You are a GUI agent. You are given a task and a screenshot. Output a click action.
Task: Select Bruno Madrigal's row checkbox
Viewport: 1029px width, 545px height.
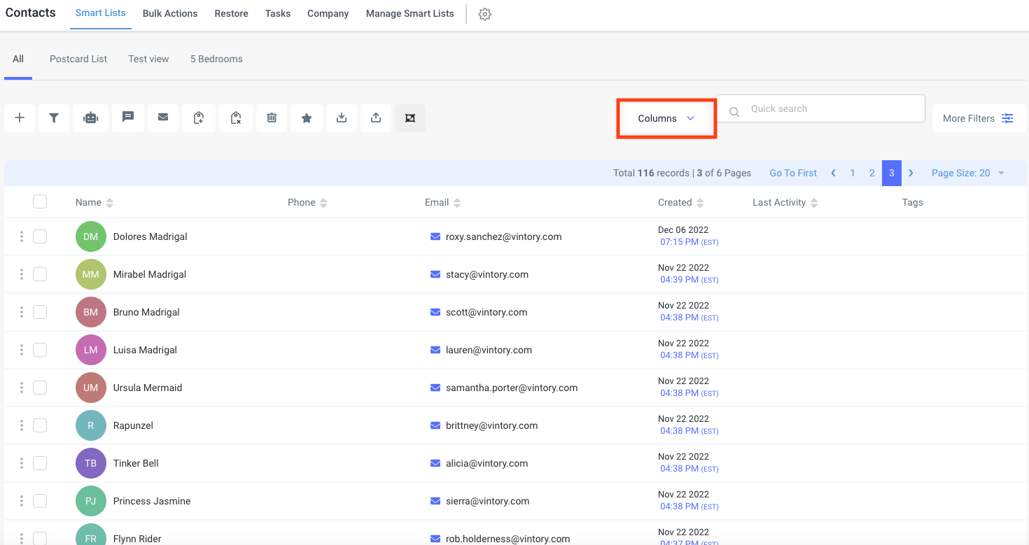40,312
